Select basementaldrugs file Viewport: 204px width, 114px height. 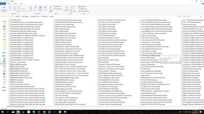pyautogui.click(x=104, y=62)
